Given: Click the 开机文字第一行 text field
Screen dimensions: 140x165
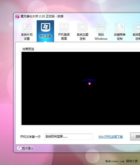Looking at the screenshot, I should tap(68, 137).
